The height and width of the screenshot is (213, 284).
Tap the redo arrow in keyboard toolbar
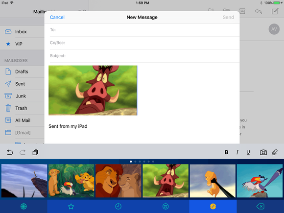[23, 152]
